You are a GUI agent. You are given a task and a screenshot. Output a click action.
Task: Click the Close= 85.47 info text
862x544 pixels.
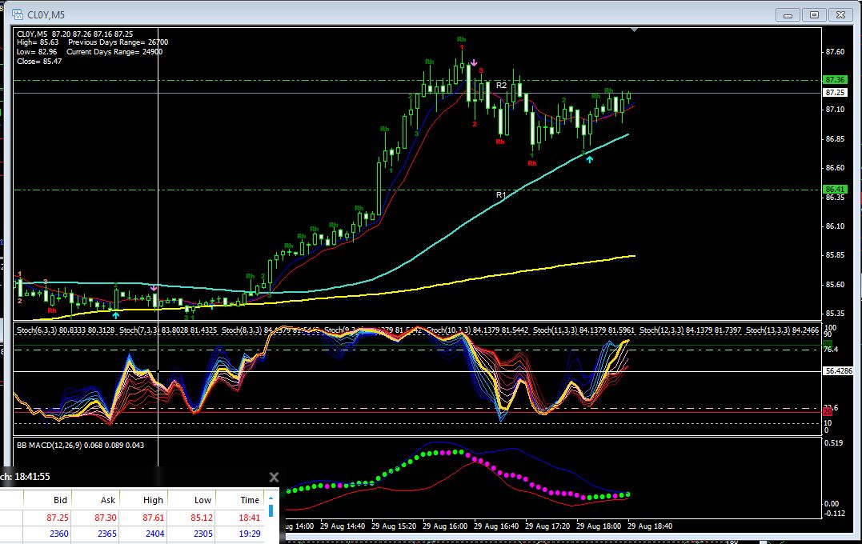pos(39,62)
